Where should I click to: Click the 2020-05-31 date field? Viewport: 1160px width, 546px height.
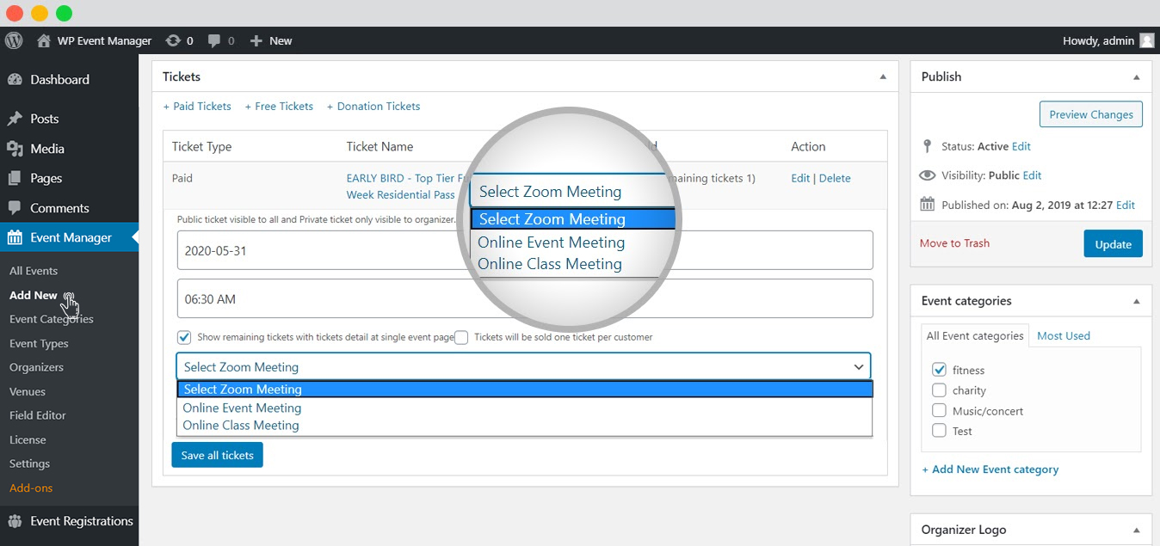coord(525,250)
